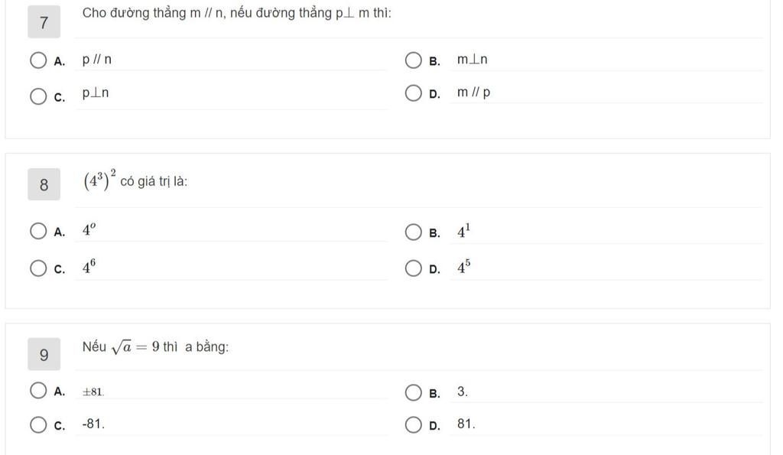Select answer B '3.' for question 9
Screen dimensions: 783x455
pos(413,392)
